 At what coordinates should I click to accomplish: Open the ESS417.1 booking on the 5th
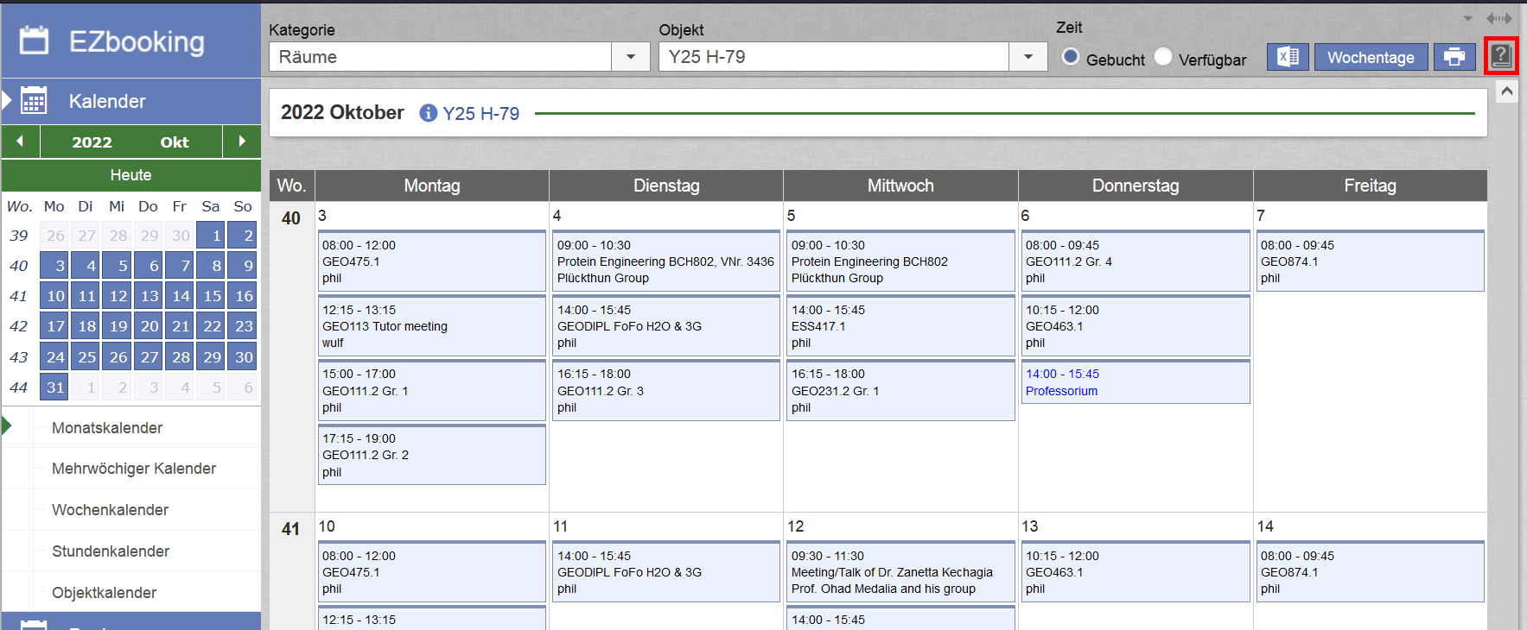pyautogui.click(x=900, y=326)
